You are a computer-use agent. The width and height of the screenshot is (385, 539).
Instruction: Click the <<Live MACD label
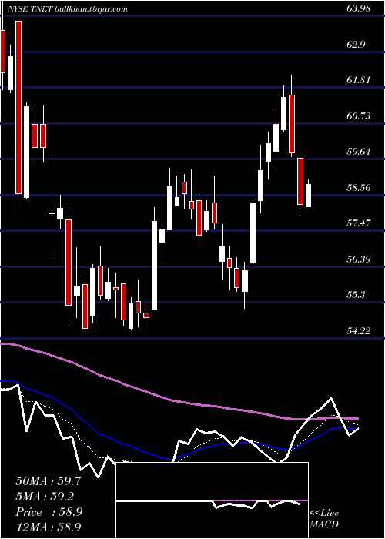(x=324, y=519)
